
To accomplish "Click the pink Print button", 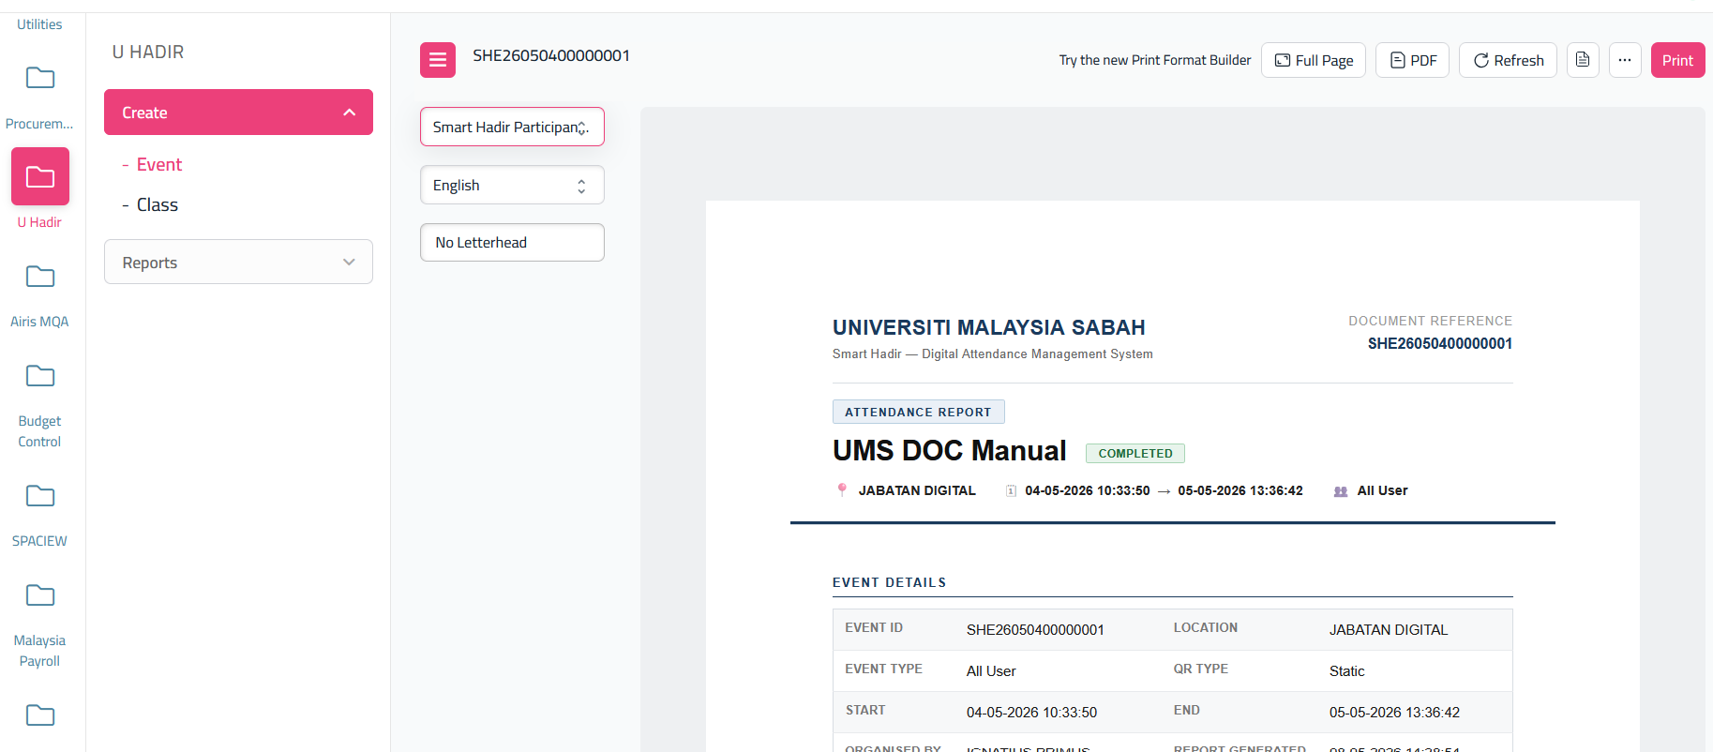I will tap(1678, 60).
